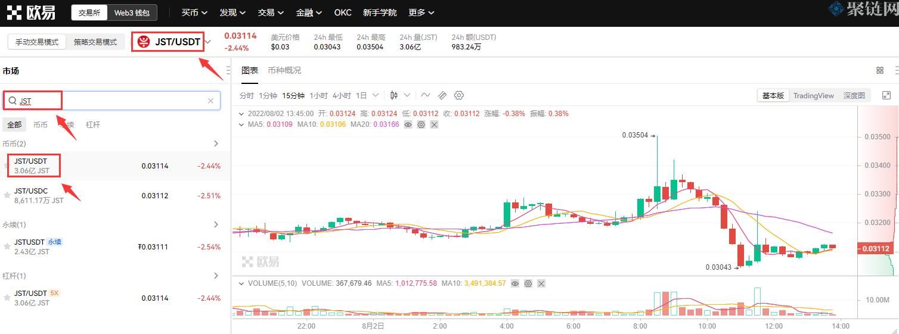Open Web3 钱包 button

(132, 13)
